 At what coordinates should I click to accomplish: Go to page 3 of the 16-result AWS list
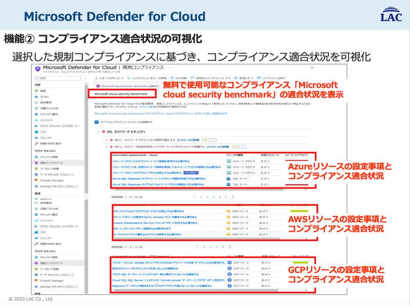[216, 247]
